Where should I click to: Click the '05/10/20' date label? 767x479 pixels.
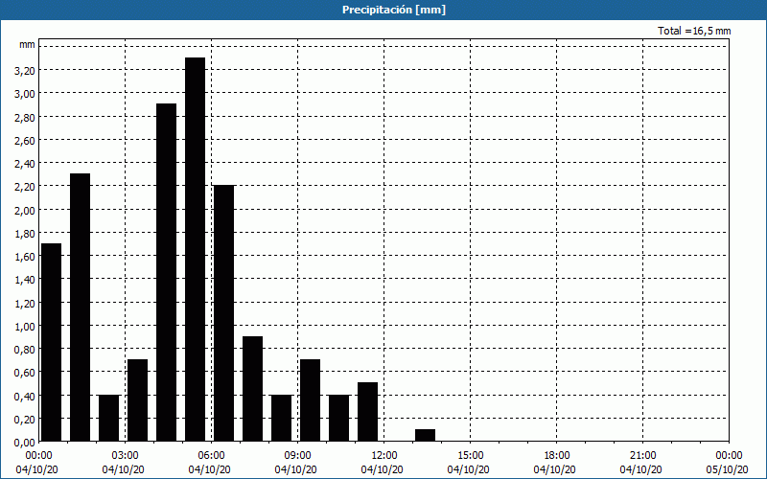(x=727, y=469)
